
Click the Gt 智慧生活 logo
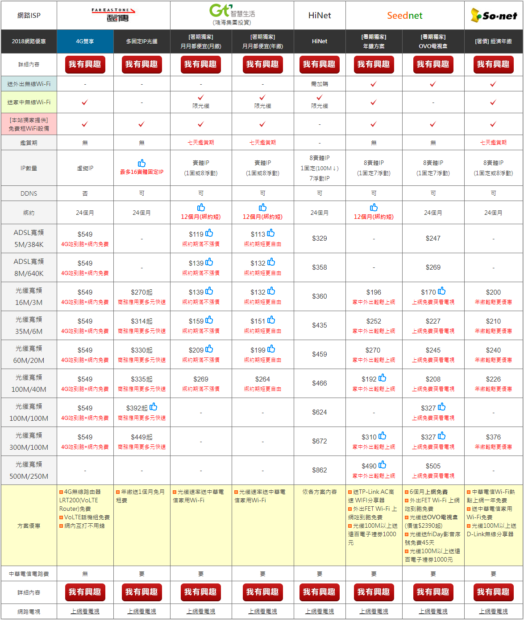coord(232,15)
